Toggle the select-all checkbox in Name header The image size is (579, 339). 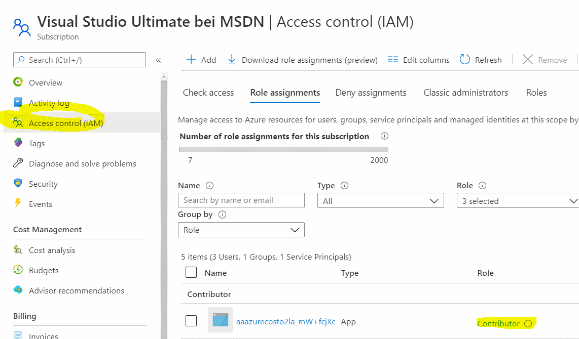click(x=191, y=273)
